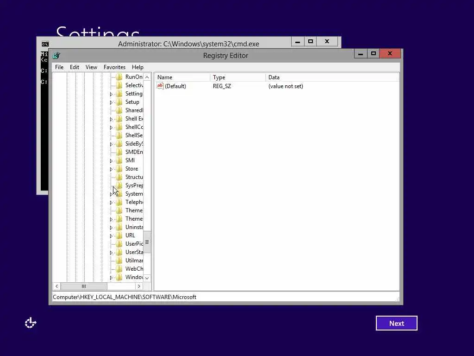The width and height of the screenshot is (474, 356).
Task: Open the File menu in Registry Editor
Action: [x=59, y=67]
